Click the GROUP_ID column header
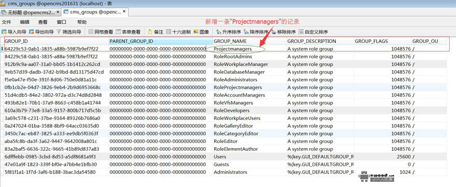Screen dimensions: 456x187 pyautogui.click(x=56, y=41)
